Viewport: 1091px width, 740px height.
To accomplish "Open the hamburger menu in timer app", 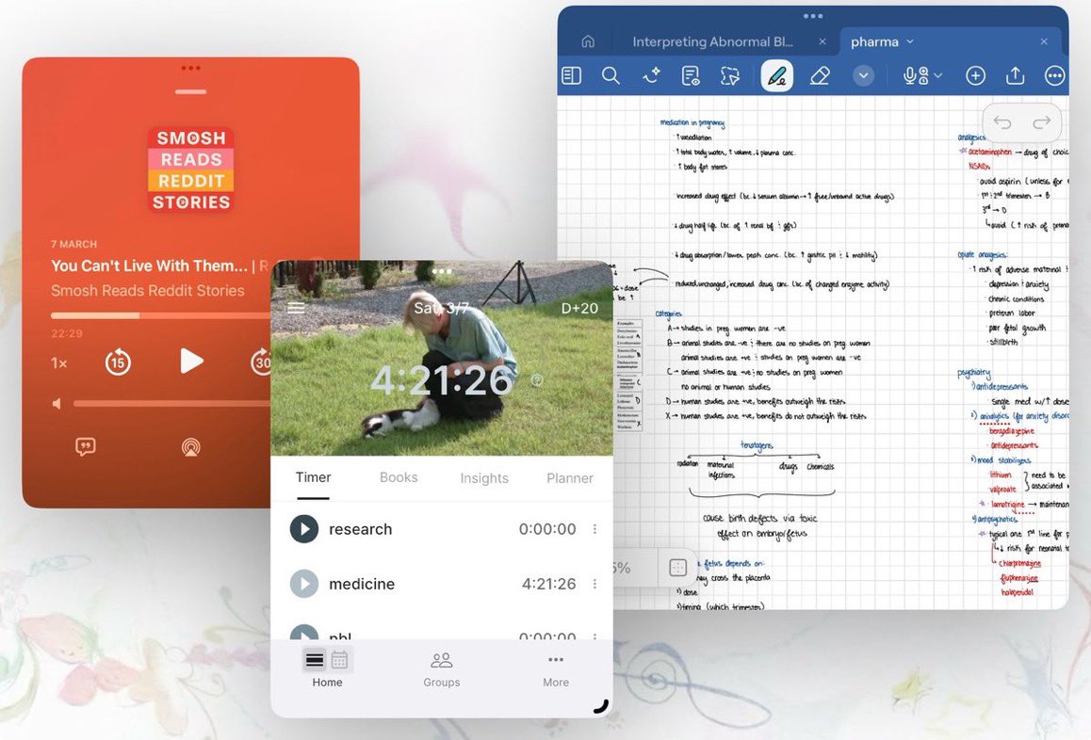I will coord(296,308).
